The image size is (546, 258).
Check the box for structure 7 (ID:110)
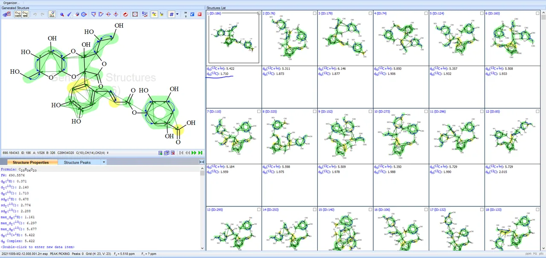tap(259, 112)
